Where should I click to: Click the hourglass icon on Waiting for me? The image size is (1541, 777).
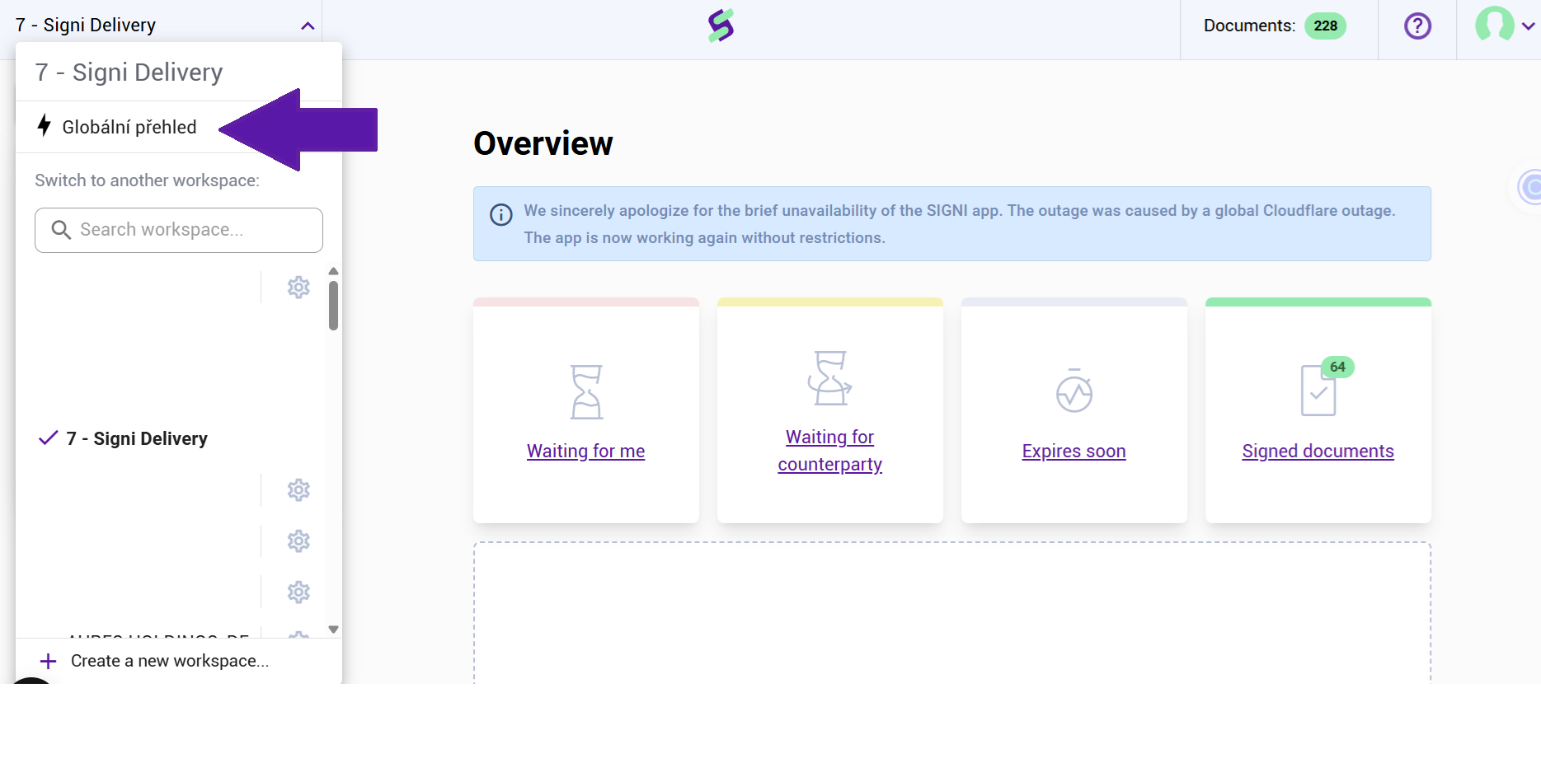click(586, 392)
